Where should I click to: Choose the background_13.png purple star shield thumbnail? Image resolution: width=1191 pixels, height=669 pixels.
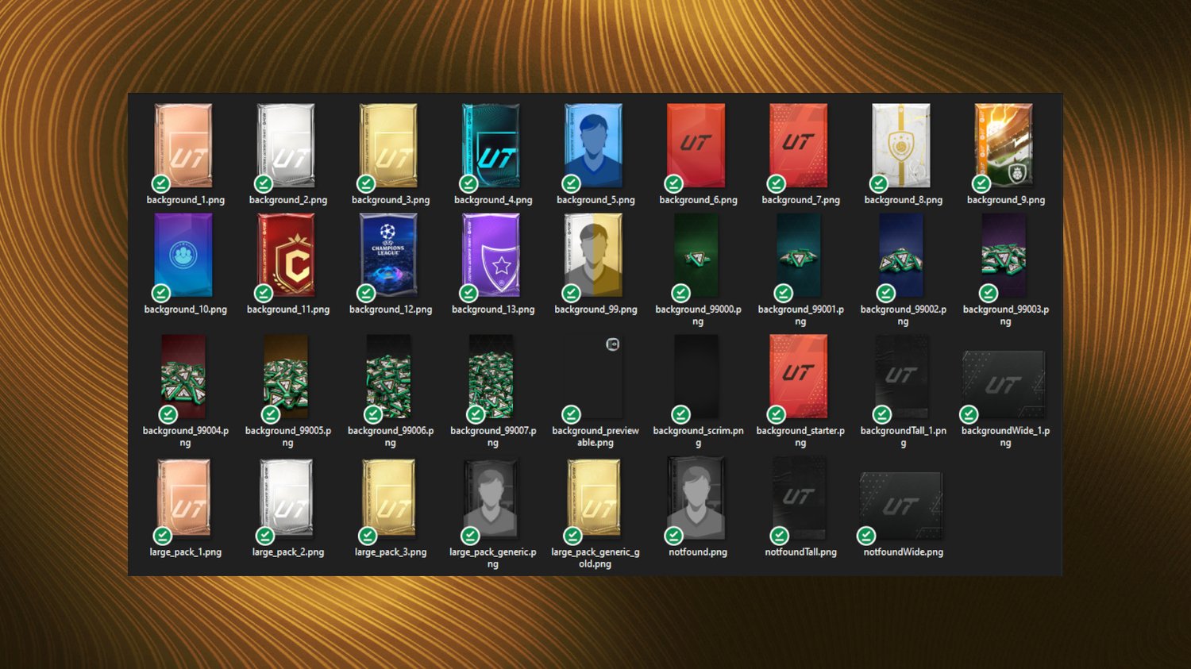point(491,256)
